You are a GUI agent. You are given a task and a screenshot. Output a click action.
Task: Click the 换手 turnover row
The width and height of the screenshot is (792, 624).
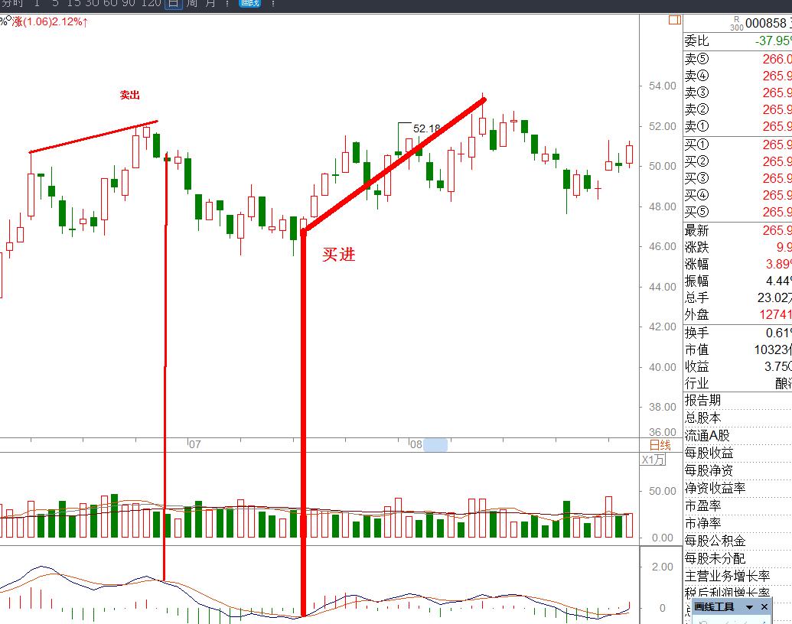click(738, 333)
